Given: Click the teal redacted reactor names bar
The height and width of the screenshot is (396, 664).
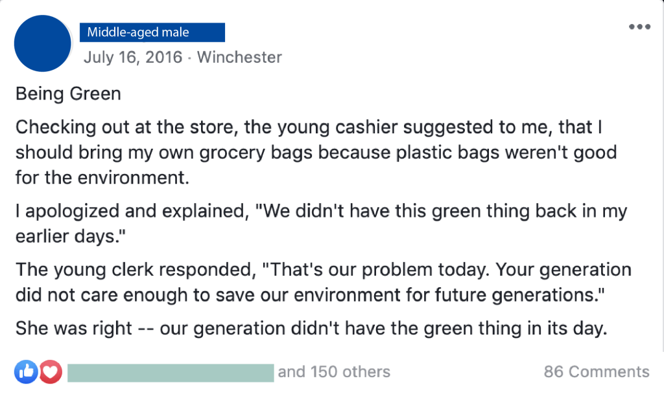Looking at the screenshot, I should click(x=171, y=373).
